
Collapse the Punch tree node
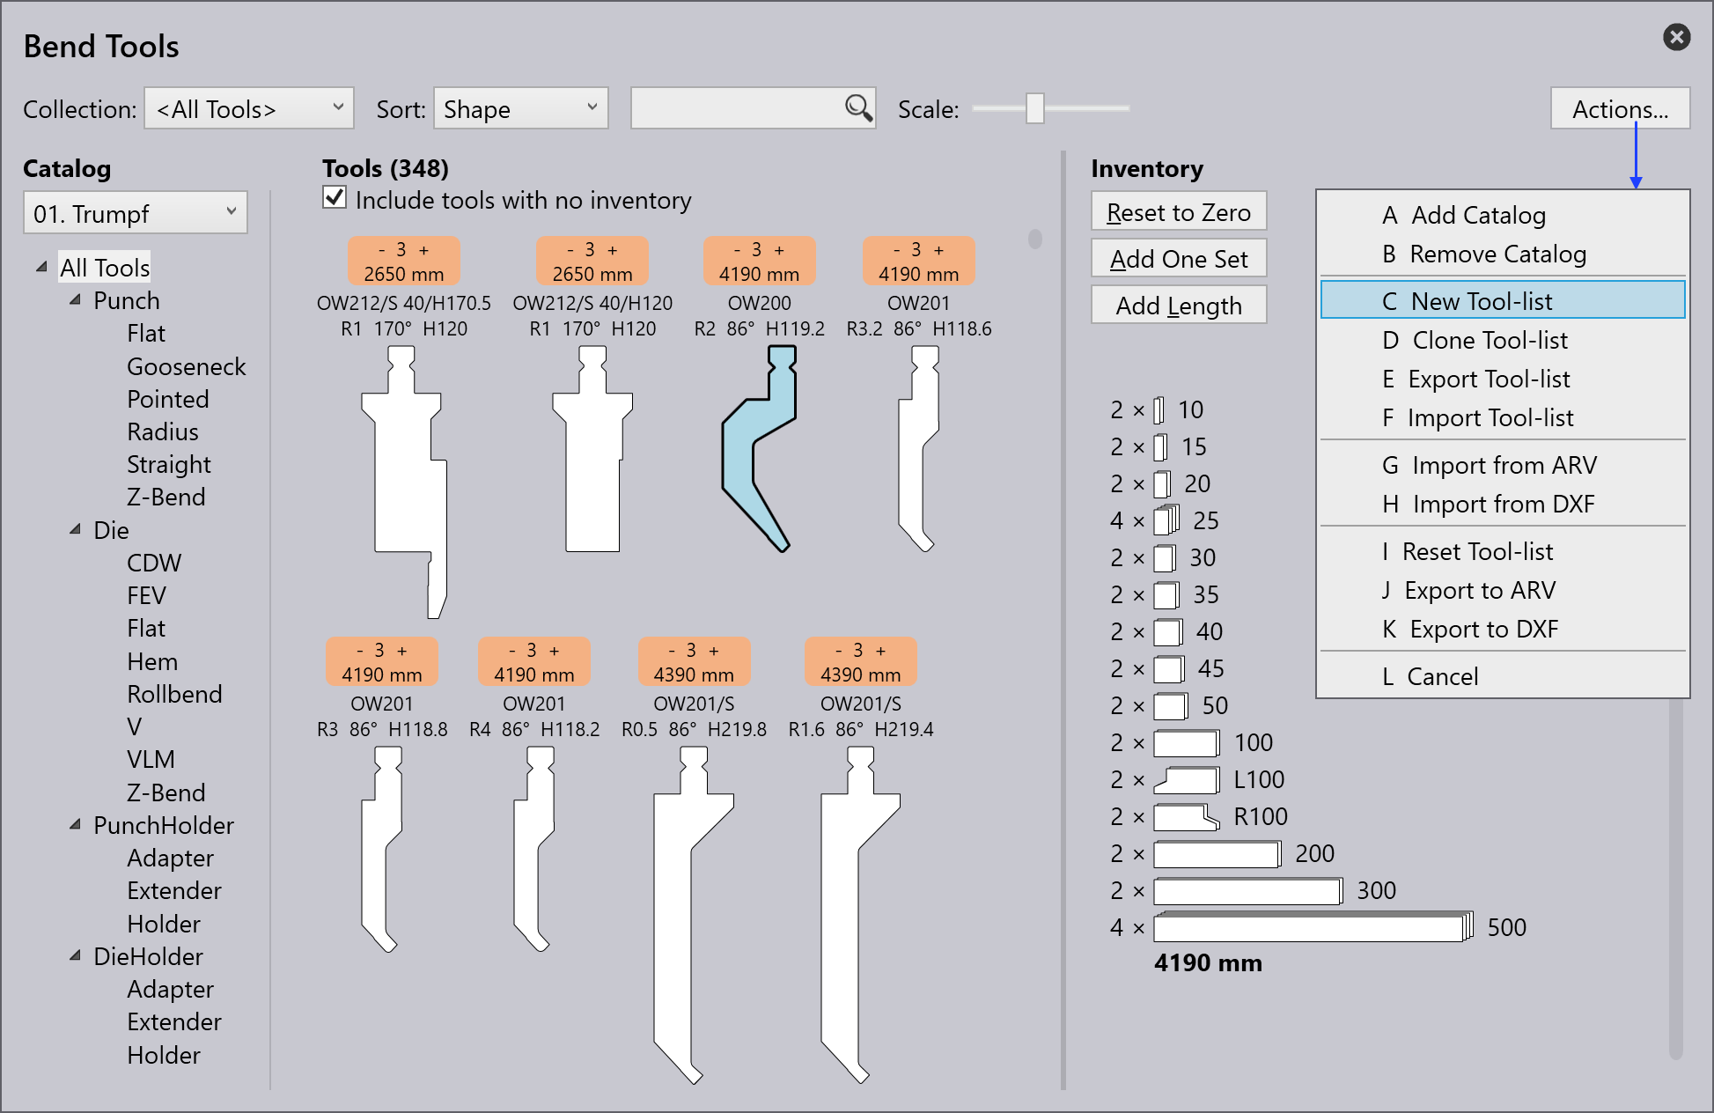[x=75, y=299]
